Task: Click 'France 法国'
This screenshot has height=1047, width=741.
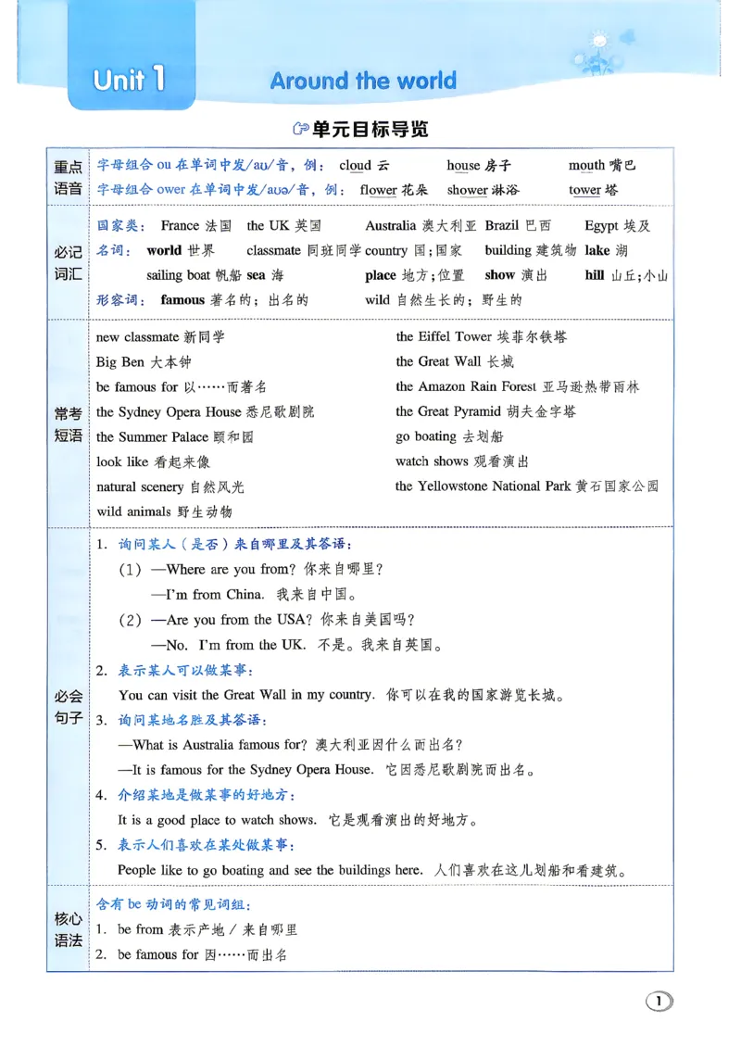Action: click(196, 226)
